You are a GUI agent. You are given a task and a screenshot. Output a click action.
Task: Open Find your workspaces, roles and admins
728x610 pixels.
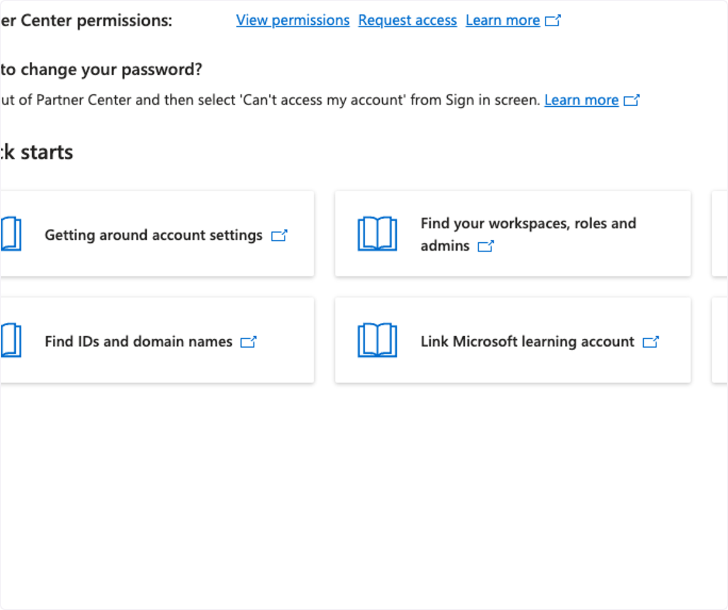tap(513, 234)
